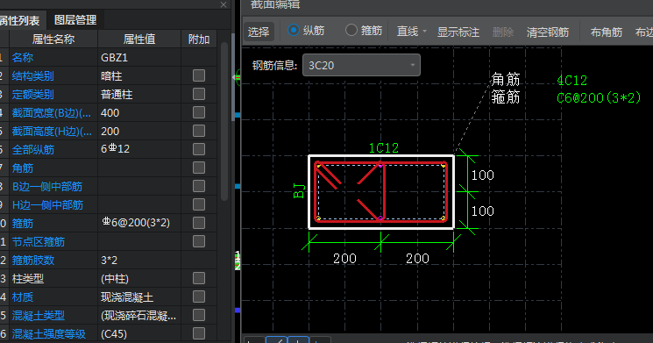The width and height of the screenshot is (653, 343).
Task: Expand the 直线 draw mode dropdown arrow
Action: 424,32
